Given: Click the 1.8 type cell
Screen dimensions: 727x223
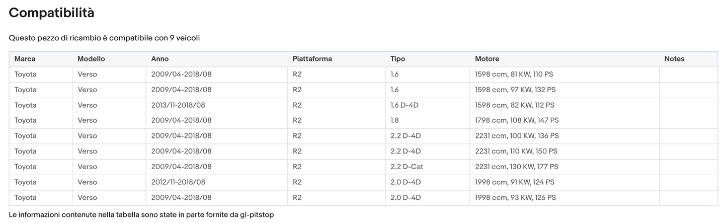Looking at the screenshot, I should point(394,120).
